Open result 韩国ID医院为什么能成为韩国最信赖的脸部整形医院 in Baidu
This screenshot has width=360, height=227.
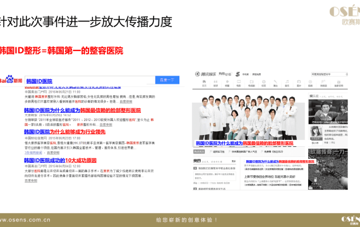tap(83, 110)
